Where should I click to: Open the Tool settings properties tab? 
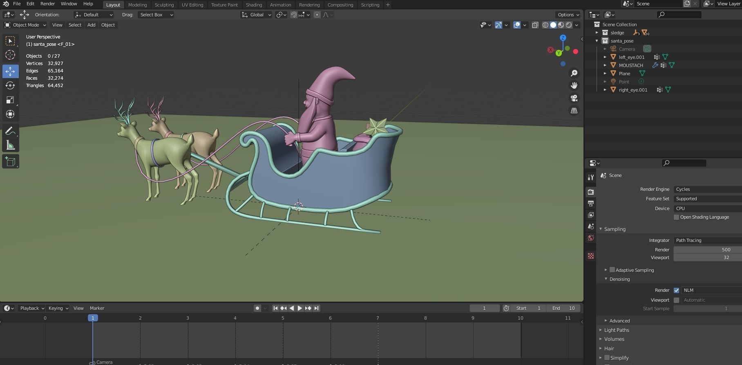click(591, 177)
